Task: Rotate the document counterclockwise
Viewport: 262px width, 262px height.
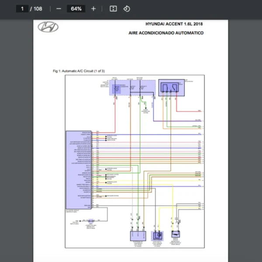Action: point(126,9)
